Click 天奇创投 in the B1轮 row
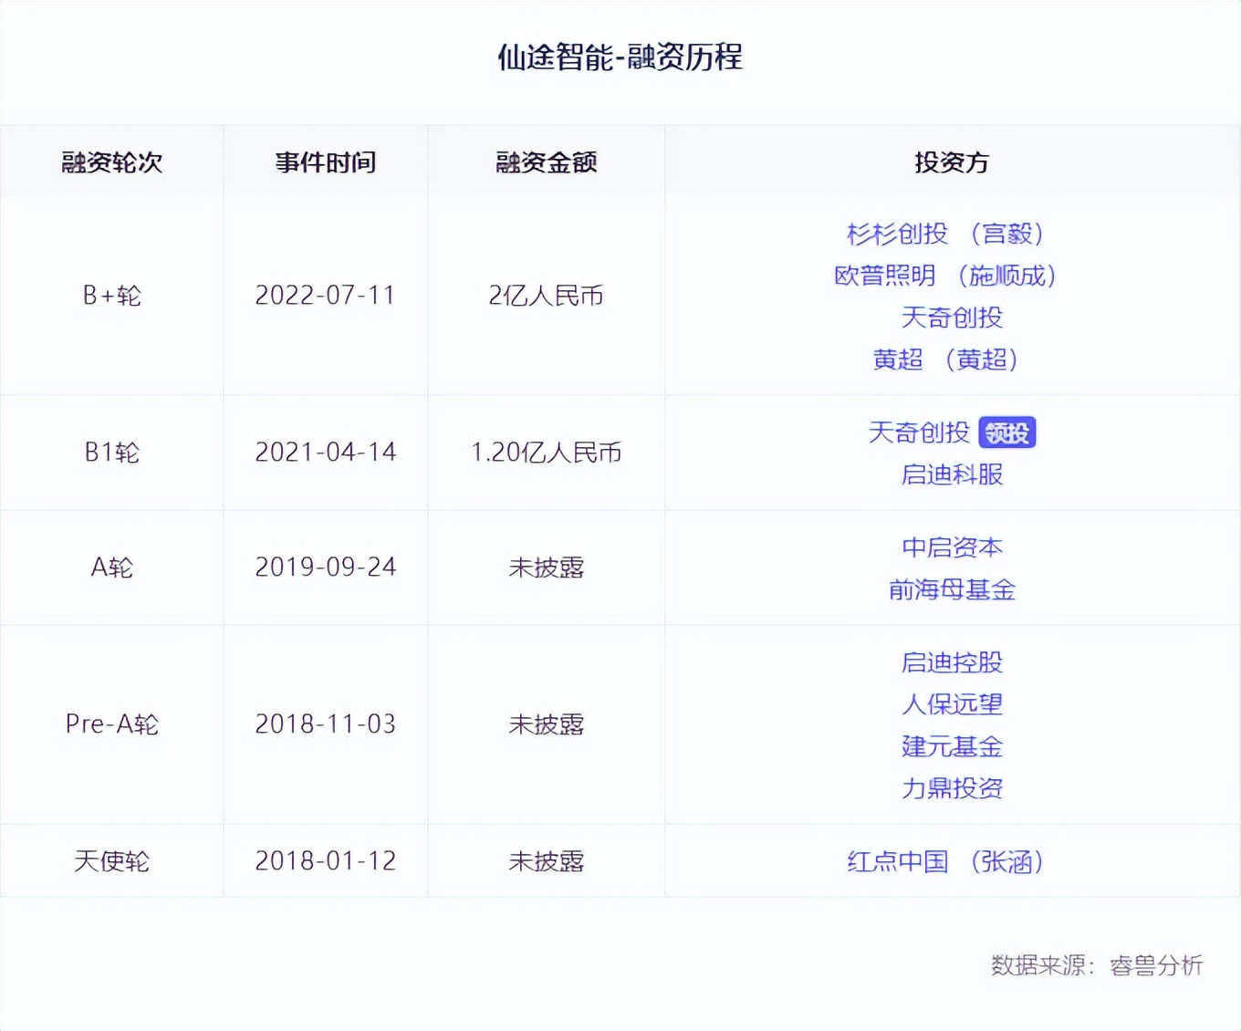1241x1031 pixels. click(917, 432)
